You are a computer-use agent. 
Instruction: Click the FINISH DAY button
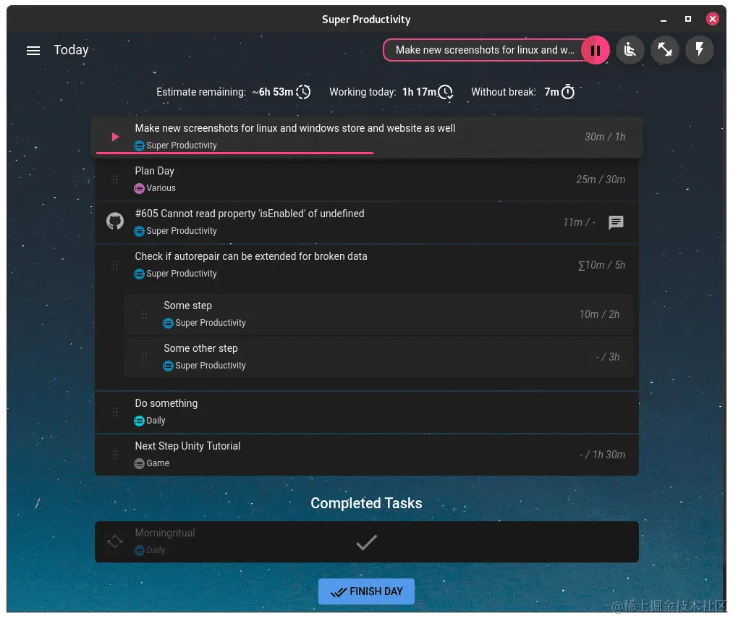pos(366,592)
